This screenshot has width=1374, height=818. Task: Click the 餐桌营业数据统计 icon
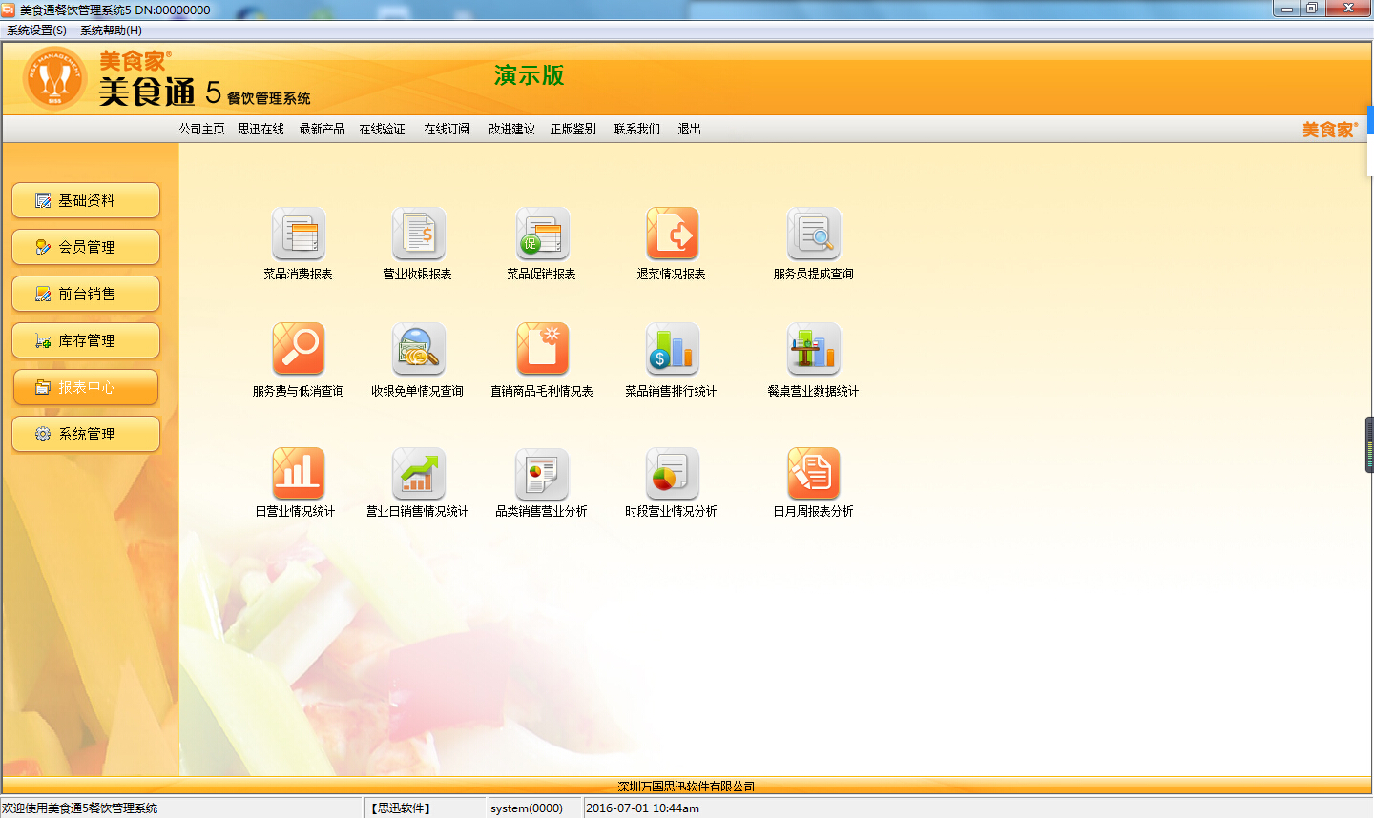[x=813, y=350]
